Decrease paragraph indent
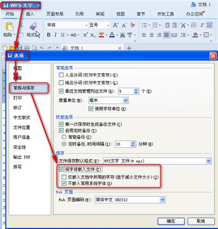 (x=167, y=25)
